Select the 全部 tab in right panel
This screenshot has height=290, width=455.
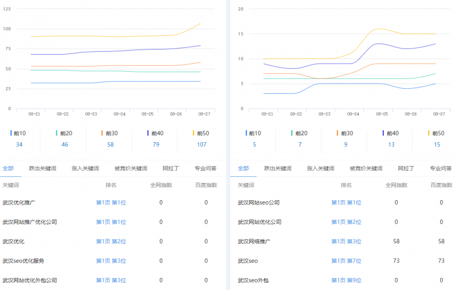coord(243,168)
